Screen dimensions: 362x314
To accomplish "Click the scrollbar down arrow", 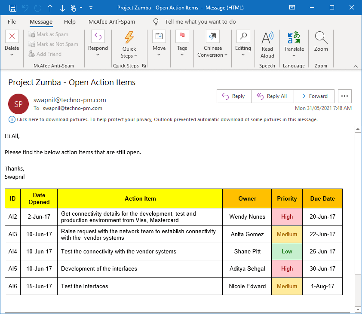I will [x=358, y=309].
